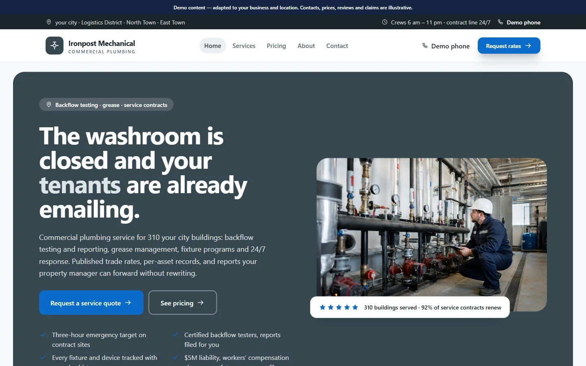Click 'COMMERCIAL PLUMBING' tagline under logo
The image size is (586, 366).
tap(102, 52)
